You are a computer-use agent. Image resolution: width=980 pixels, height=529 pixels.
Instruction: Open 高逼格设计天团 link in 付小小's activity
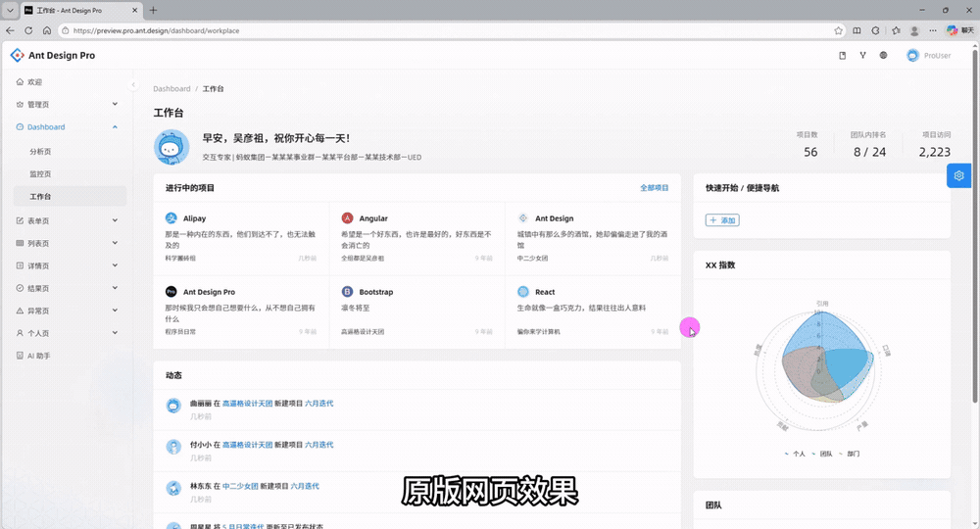click(x=248, y=445)
